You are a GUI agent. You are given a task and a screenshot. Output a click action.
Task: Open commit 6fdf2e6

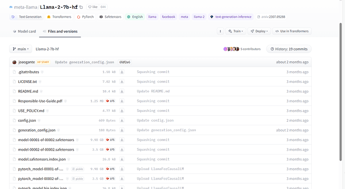click(x=125, y=62)
